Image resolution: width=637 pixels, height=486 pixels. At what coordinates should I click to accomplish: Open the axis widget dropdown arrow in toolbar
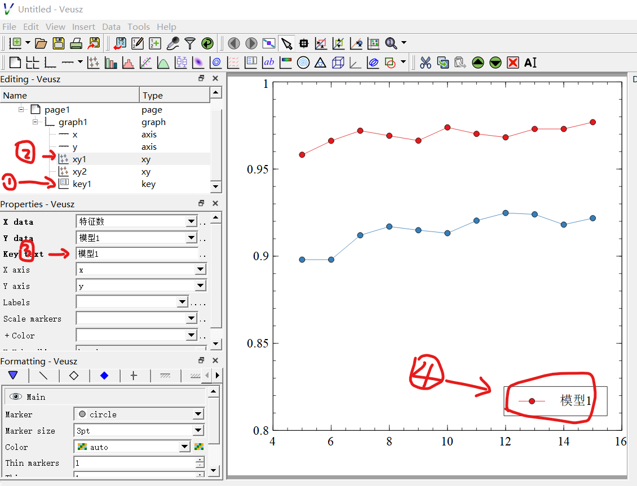pos(81,62)
